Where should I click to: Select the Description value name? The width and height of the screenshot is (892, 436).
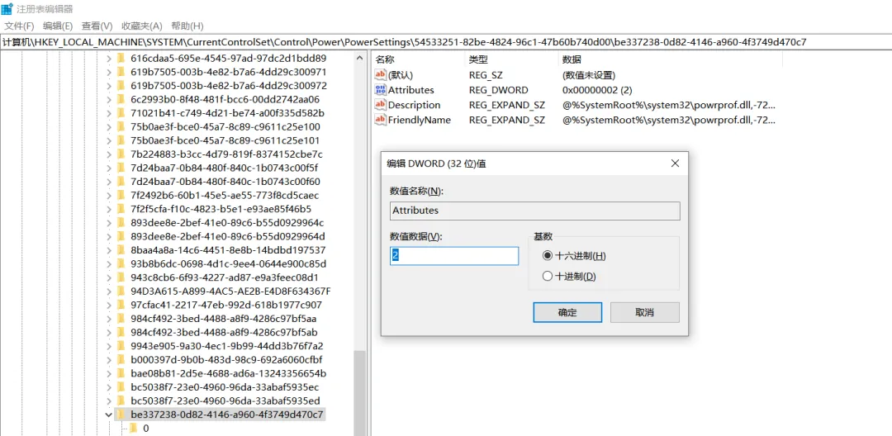pyautogui.click(x=414, y=105)
